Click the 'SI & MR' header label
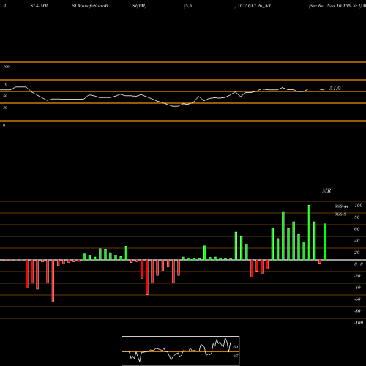Screen dimensions: 366x366 pyautogui.click(x=39, y=6)
